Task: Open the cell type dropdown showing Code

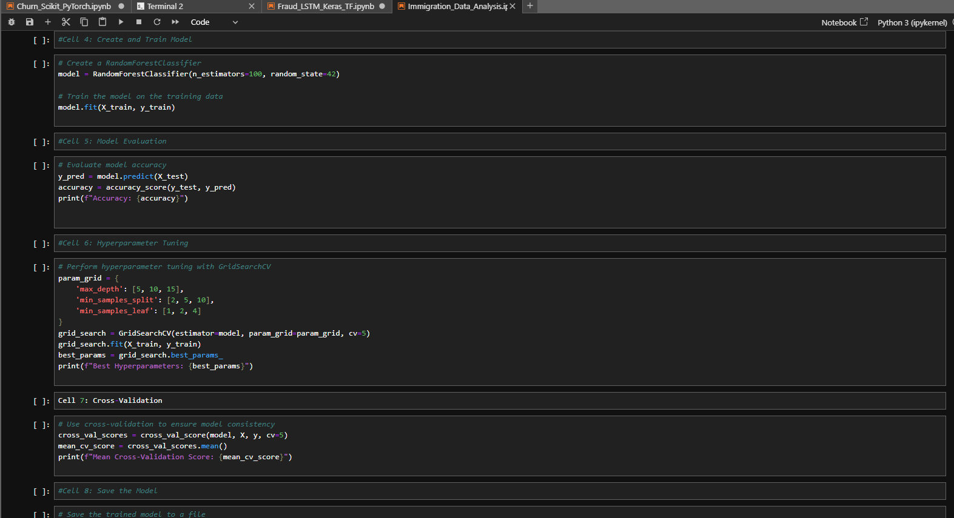Action: [214, 22]
